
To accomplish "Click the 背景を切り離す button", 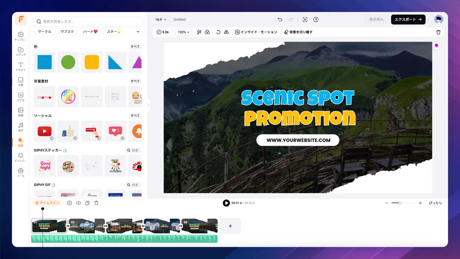I will [298, 32].
